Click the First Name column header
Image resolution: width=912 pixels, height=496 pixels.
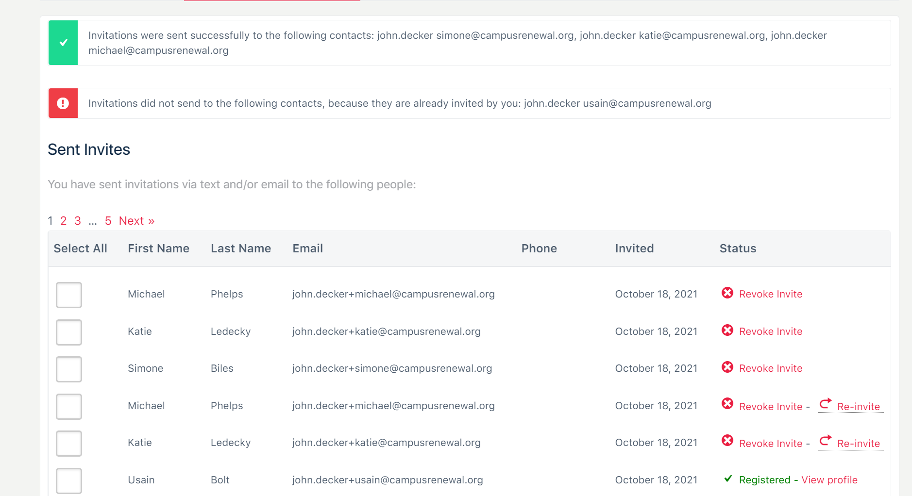pyautogui.click(x=158, y=248)
